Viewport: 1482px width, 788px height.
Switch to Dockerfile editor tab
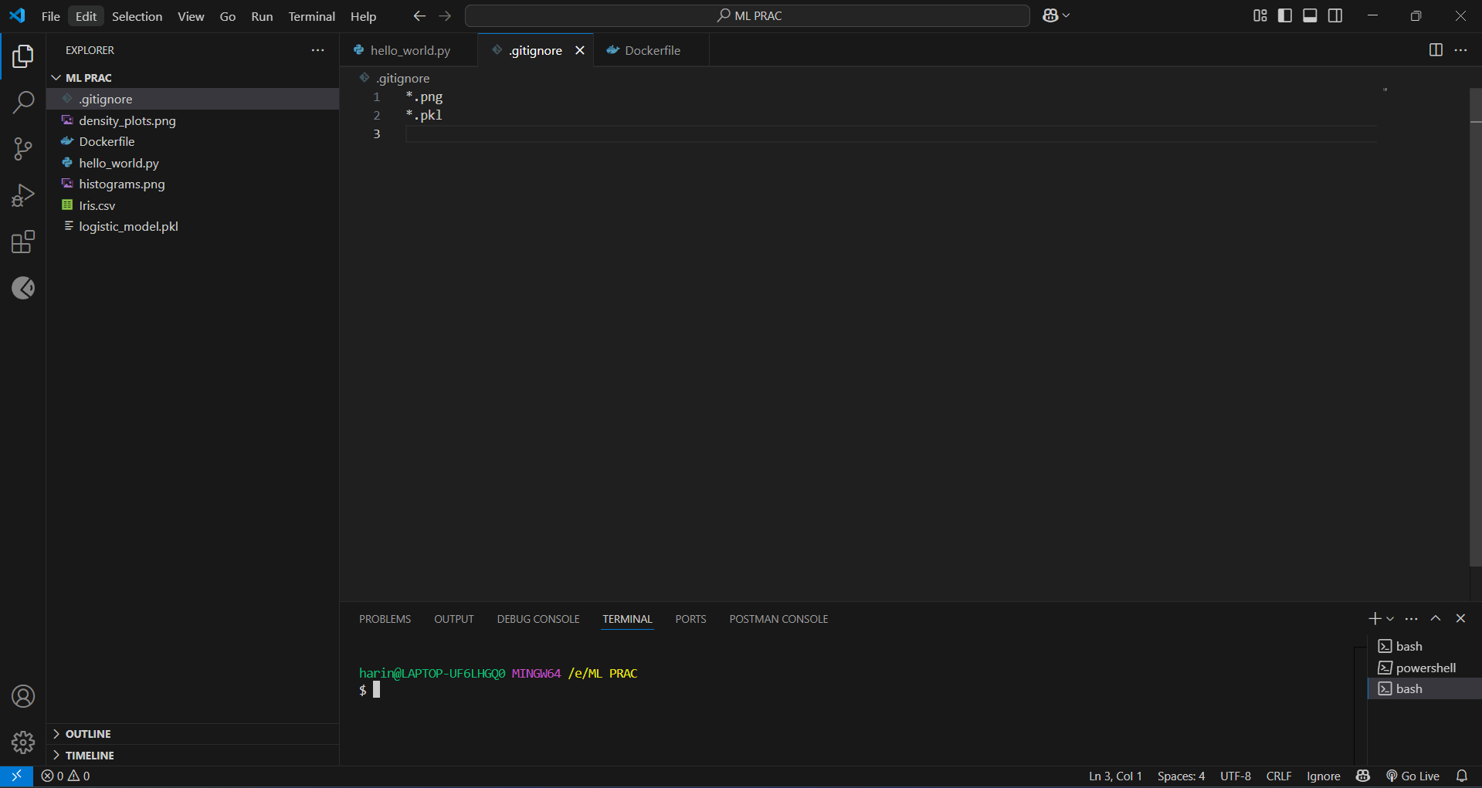tap(651, 50)
